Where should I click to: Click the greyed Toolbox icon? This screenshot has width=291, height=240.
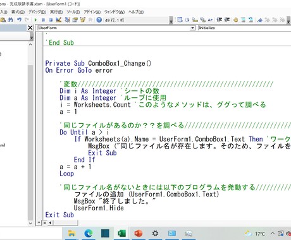tap(90, 20)
